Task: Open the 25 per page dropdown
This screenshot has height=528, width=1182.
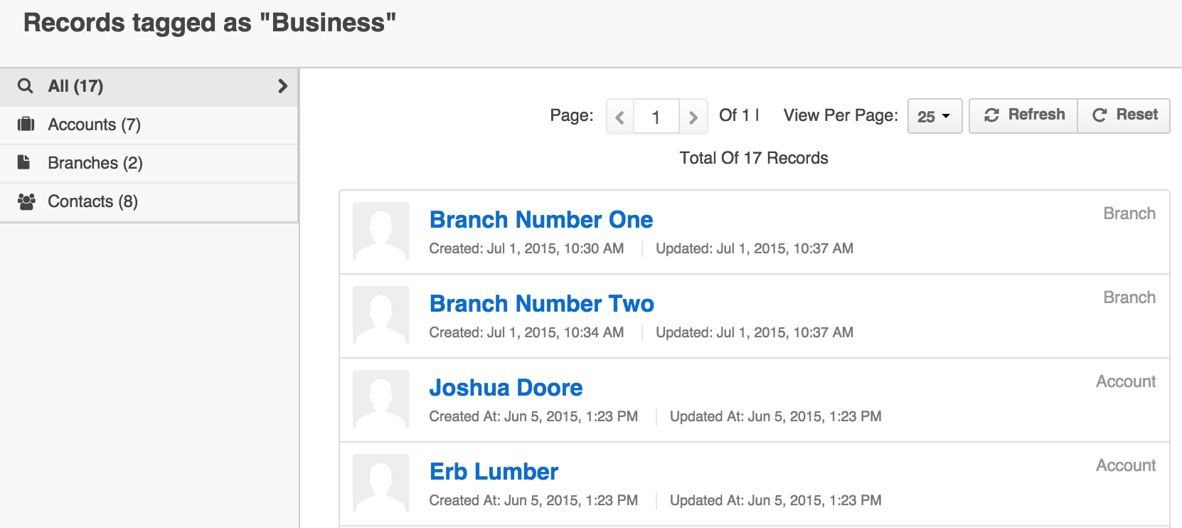Action: 935,116
